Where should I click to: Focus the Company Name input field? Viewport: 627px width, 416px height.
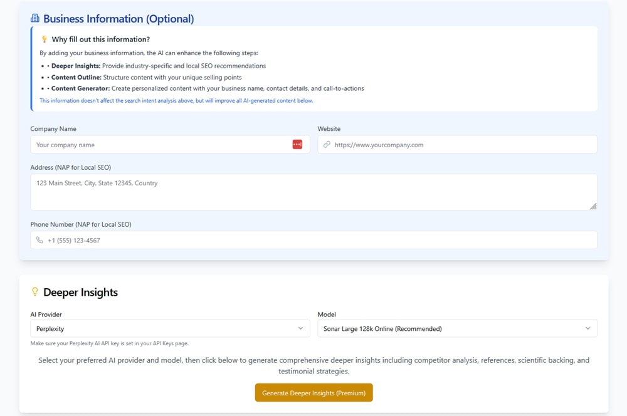coord(160,145)
